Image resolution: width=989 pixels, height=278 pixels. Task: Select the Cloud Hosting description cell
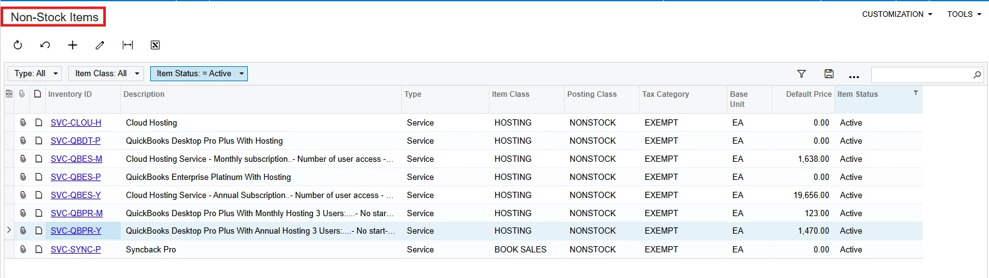[x=261, y=122]
